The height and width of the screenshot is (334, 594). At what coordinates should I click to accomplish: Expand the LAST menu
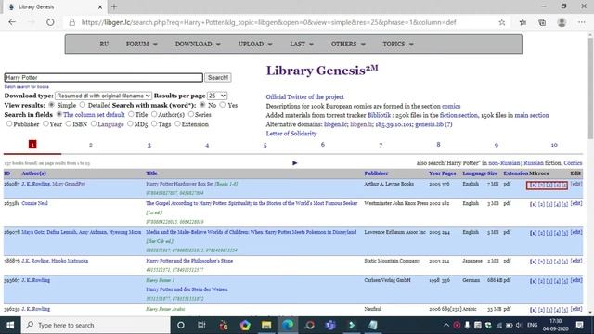pyautogui.click(x=302, y=45)
